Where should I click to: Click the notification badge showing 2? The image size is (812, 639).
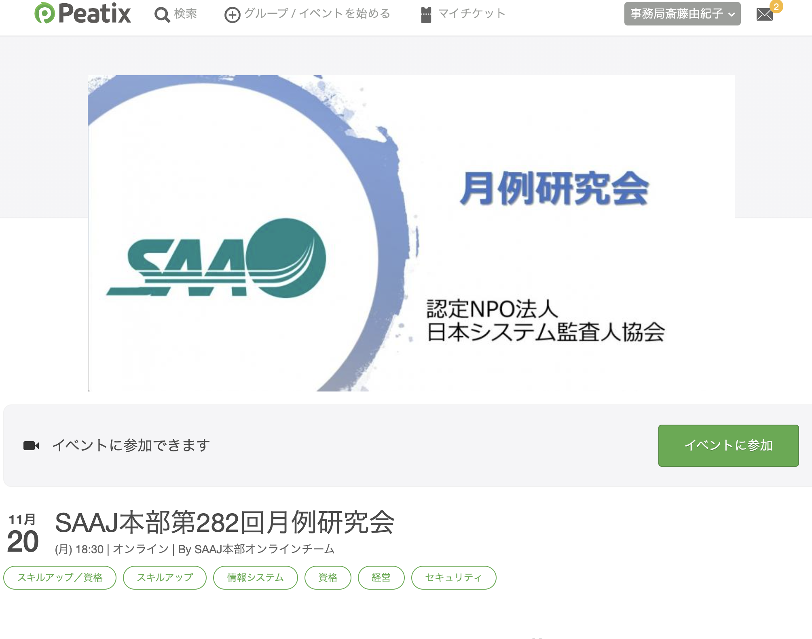(776, 6)
